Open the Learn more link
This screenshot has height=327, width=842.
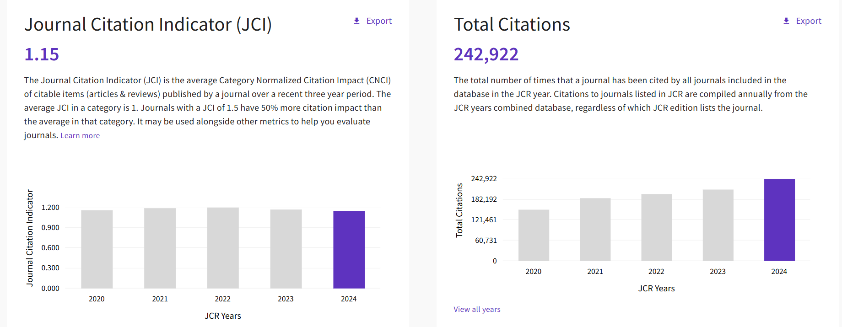pos(80,135)
